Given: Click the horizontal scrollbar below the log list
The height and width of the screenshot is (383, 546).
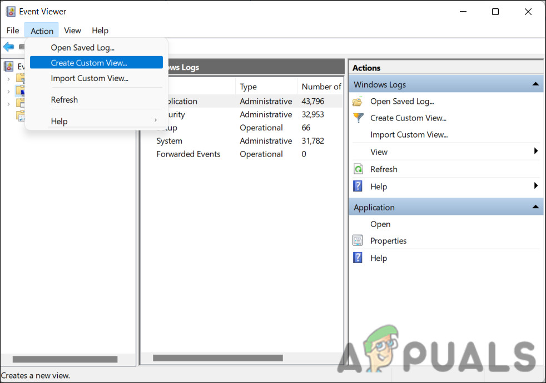Looking at the screenshot, I should click(x=217, y=357).
